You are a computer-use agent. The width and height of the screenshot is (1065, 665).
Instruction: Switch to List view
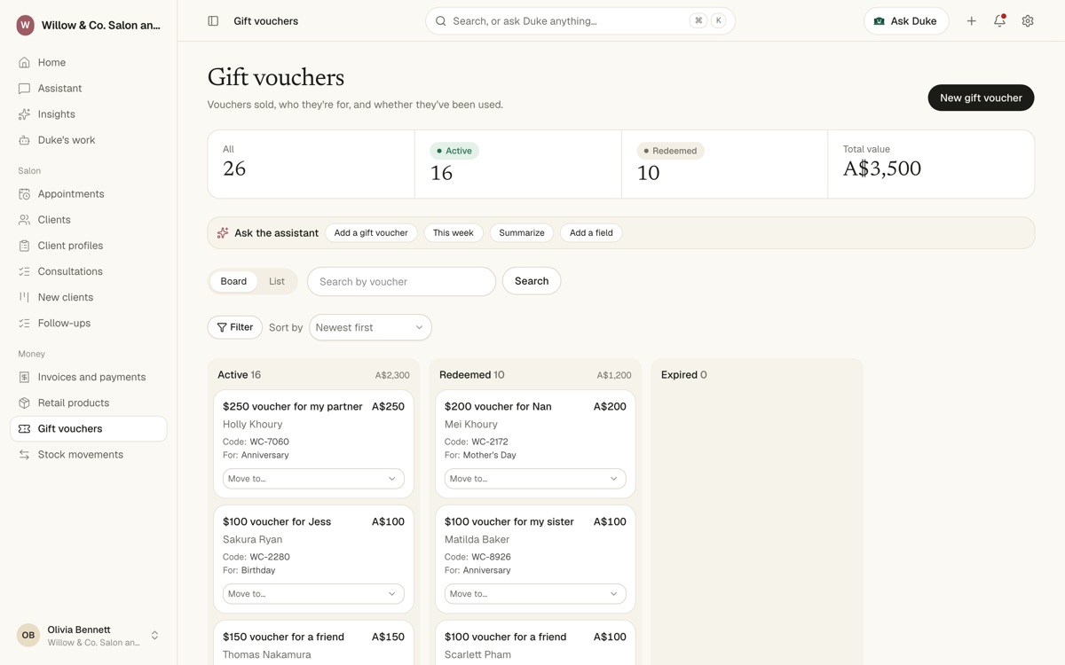point(277,281)
